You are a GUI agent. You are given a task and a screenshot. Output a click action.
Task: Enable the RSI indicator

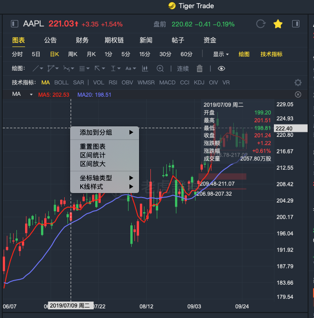(x=113, y=83)
